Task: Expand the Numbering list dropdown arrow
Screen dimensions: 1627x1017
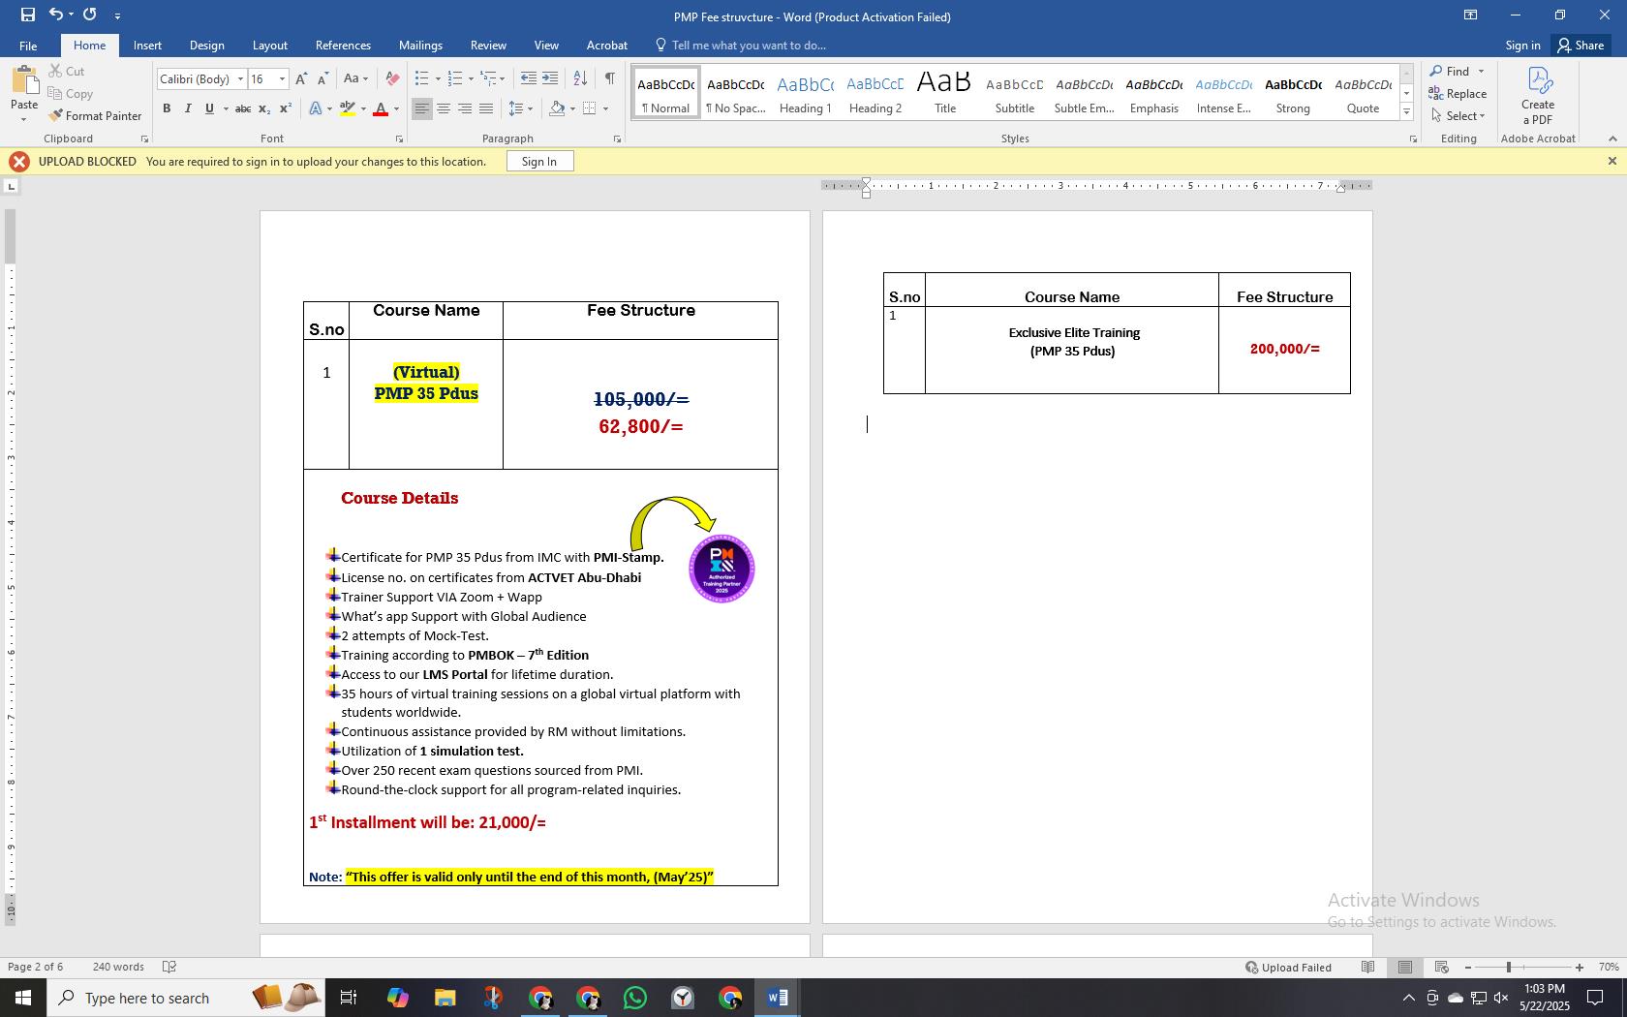Action: [x=471, y=79]
